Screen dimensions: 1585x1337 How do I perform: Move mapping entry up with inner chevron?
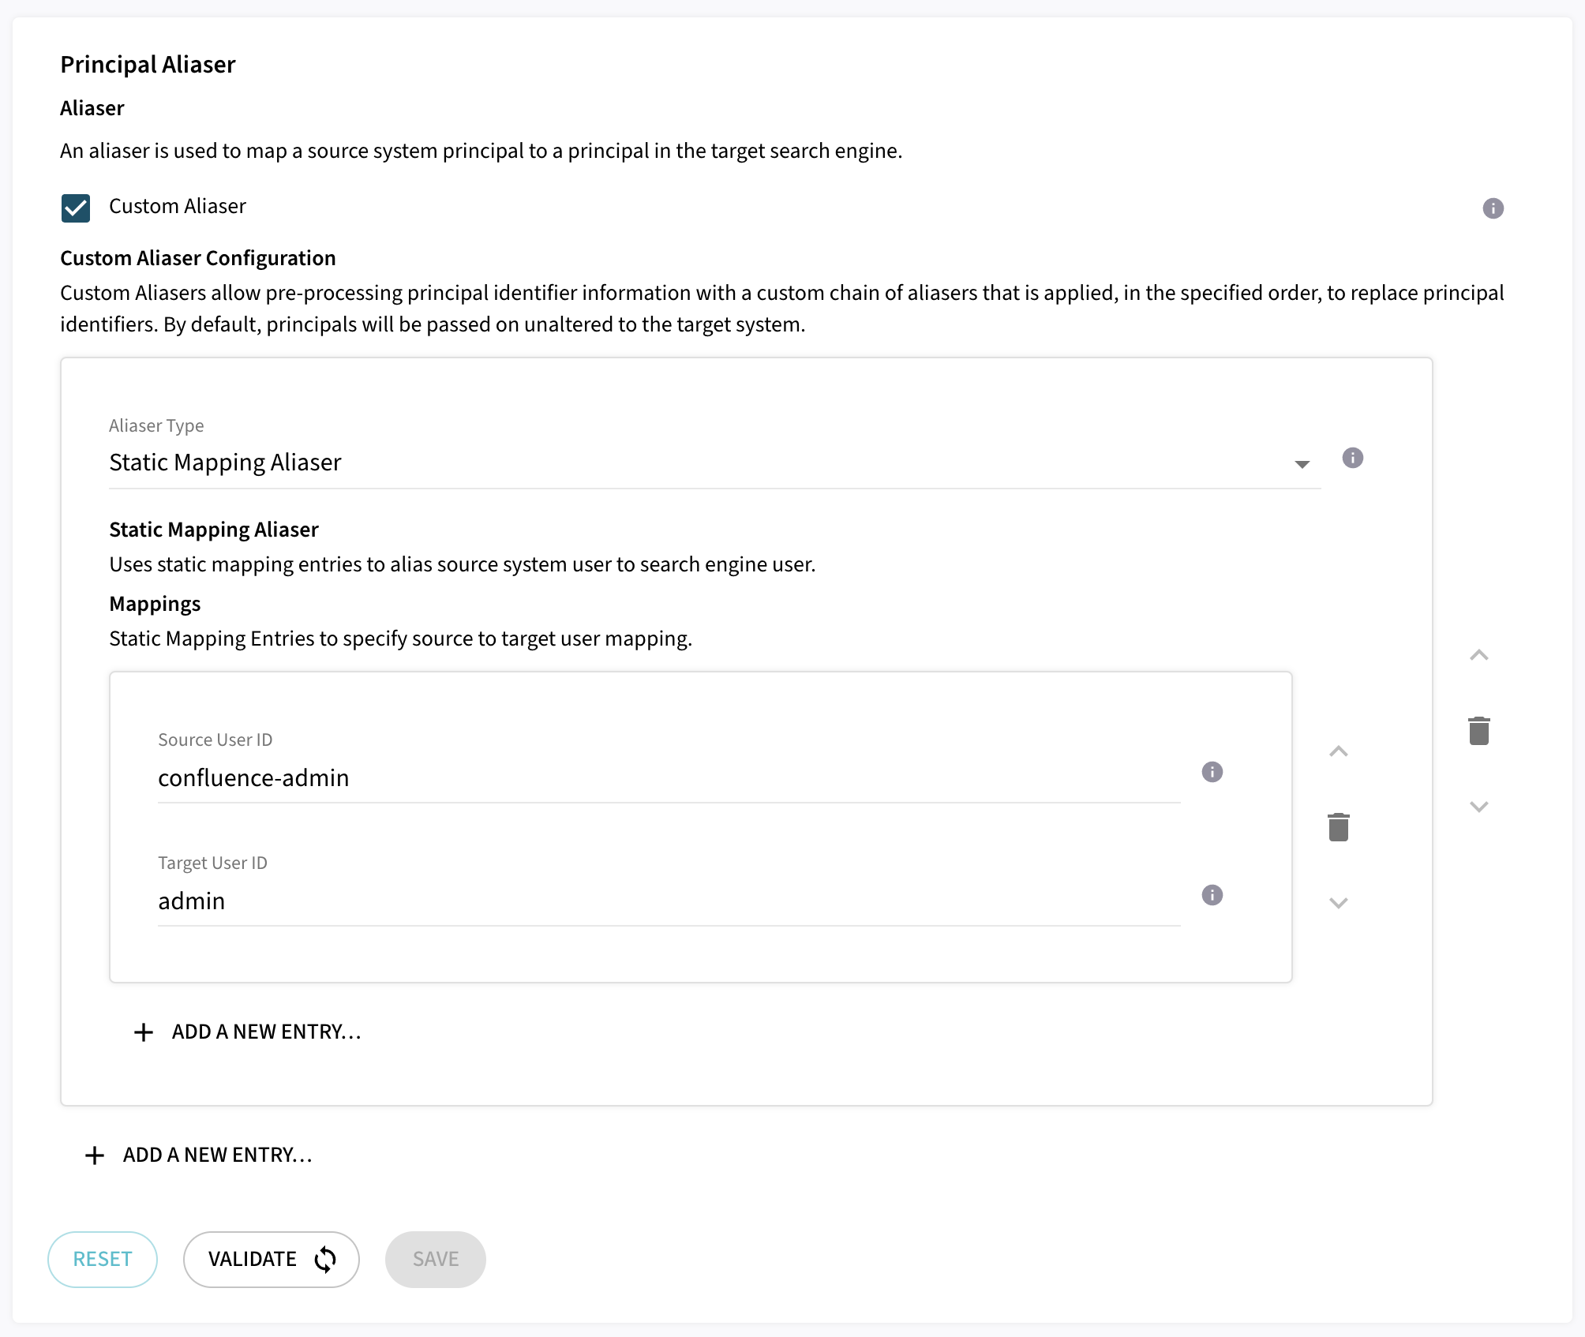[x=1338, y=751]
